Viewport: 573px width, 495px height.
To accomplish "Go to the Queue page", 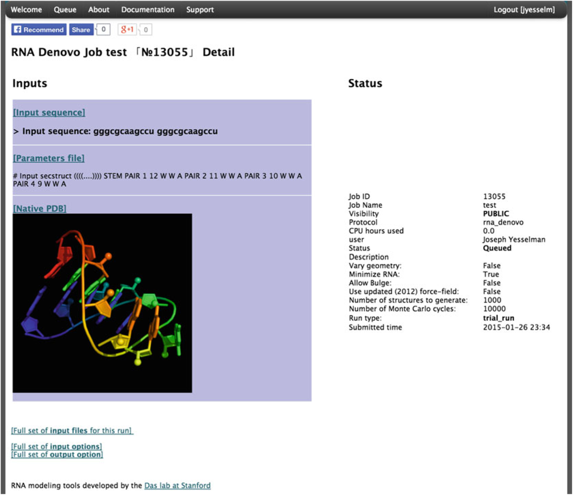I will [x=65, y=10].
